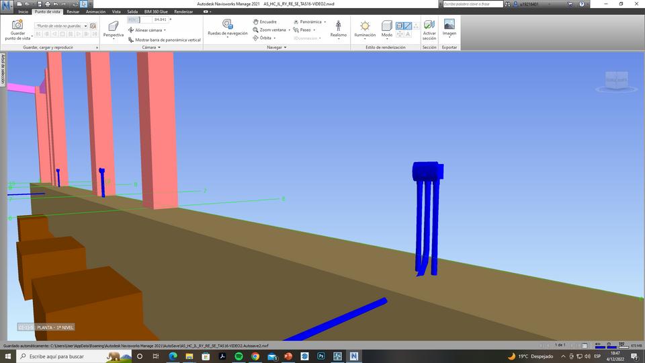The image size is (645, 363).
Task: Click the Save quick-access icon
Action: pyautogui.click(x=40, y=4)
